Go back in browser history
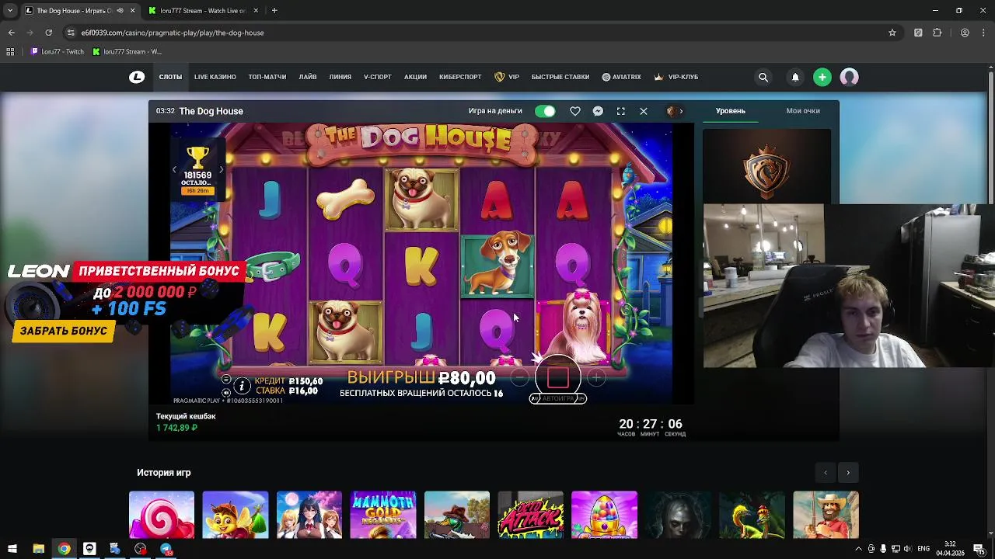 tap(11, 33)
